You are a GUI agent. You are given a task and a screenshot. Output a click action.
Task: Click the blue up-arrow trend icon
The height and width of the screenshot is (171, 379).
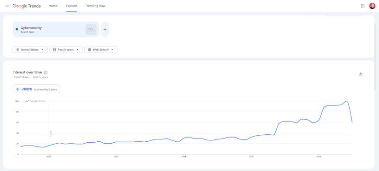pyautogui.click(x=18, y=89)
